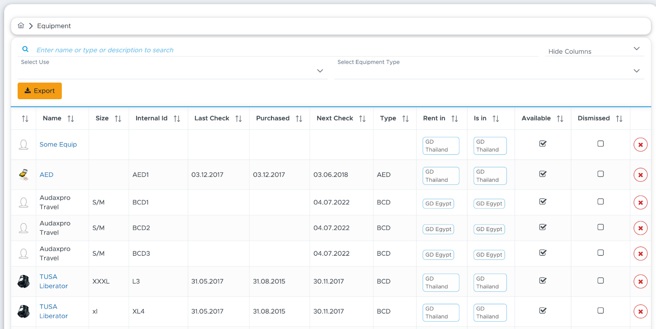Sort by the Internal Id column arrows

click(177, 119)
